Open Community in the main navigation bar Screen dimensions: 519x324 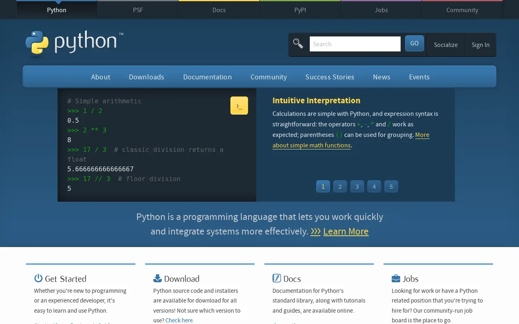268,77
